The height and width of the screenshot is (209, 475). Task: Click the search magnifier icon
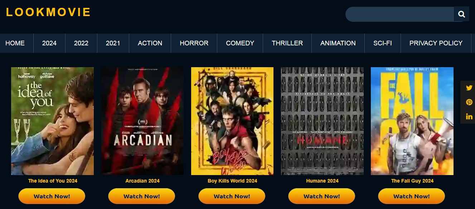pyautogui.click(x=461, y=14)
